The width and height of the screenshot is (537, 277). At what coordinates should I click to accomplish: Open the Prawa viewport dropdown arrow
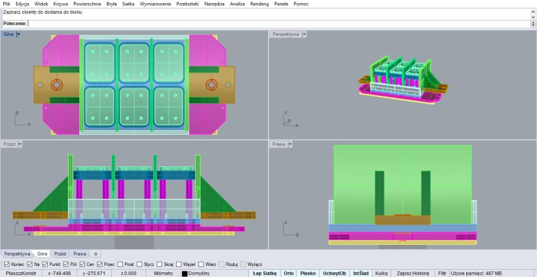point(290,144)
